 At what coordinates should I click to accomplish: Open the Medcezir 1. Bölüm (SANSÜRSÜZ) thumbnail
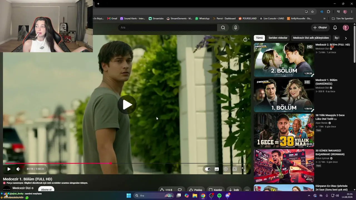[284, 95]
